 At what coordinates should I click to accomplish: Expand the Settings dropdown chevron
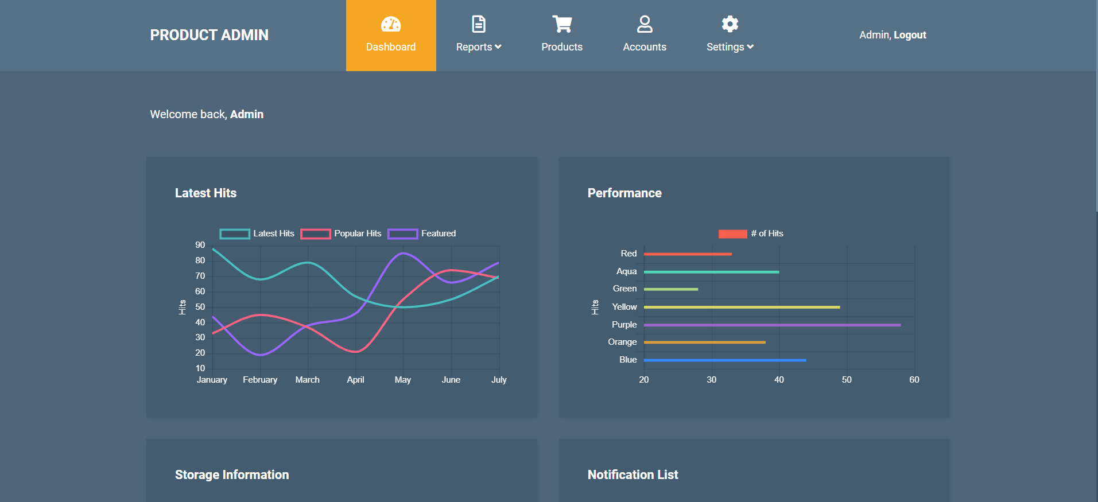[x=750, y=47]
